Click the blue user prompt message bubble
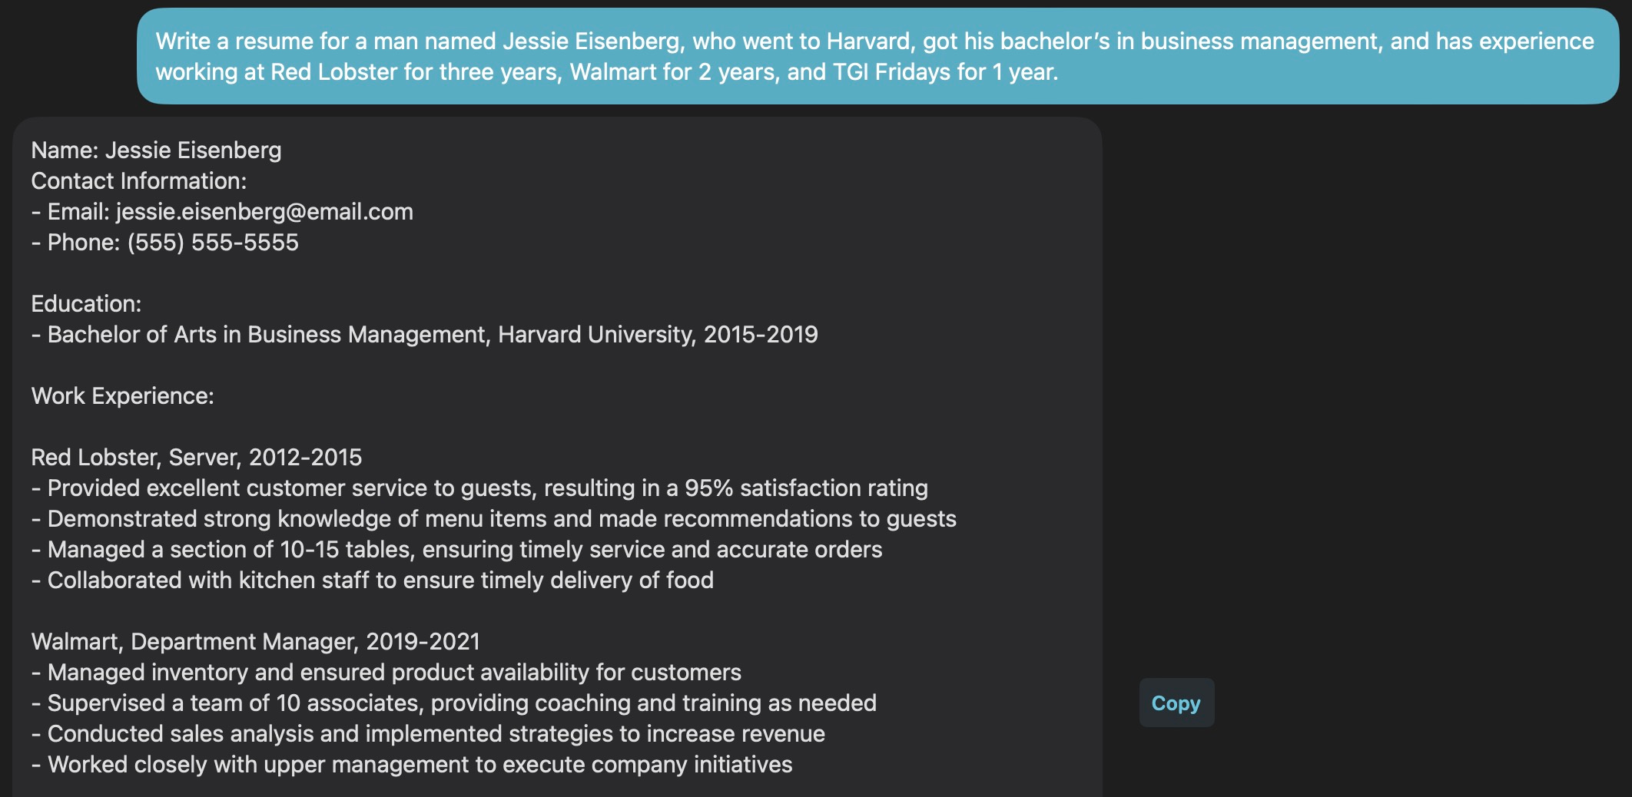 pyautogui.click(x=876, y=56)
